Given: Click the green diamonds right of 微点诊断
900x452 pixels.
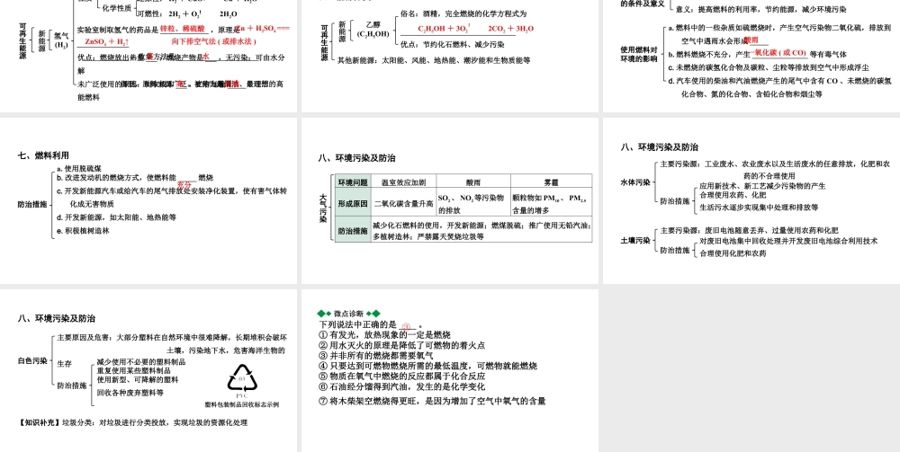Looking at the screenshot, I should [373, 314].
